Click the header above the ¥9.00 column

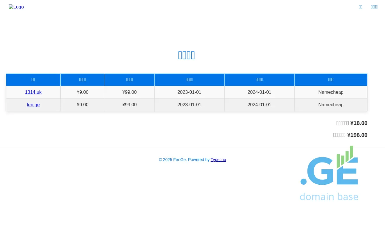(x=83, y=80)
